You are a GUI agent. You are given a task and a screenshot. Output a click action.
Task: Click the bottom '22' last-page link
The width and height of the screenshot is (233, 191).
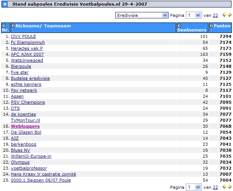[215, 187]
